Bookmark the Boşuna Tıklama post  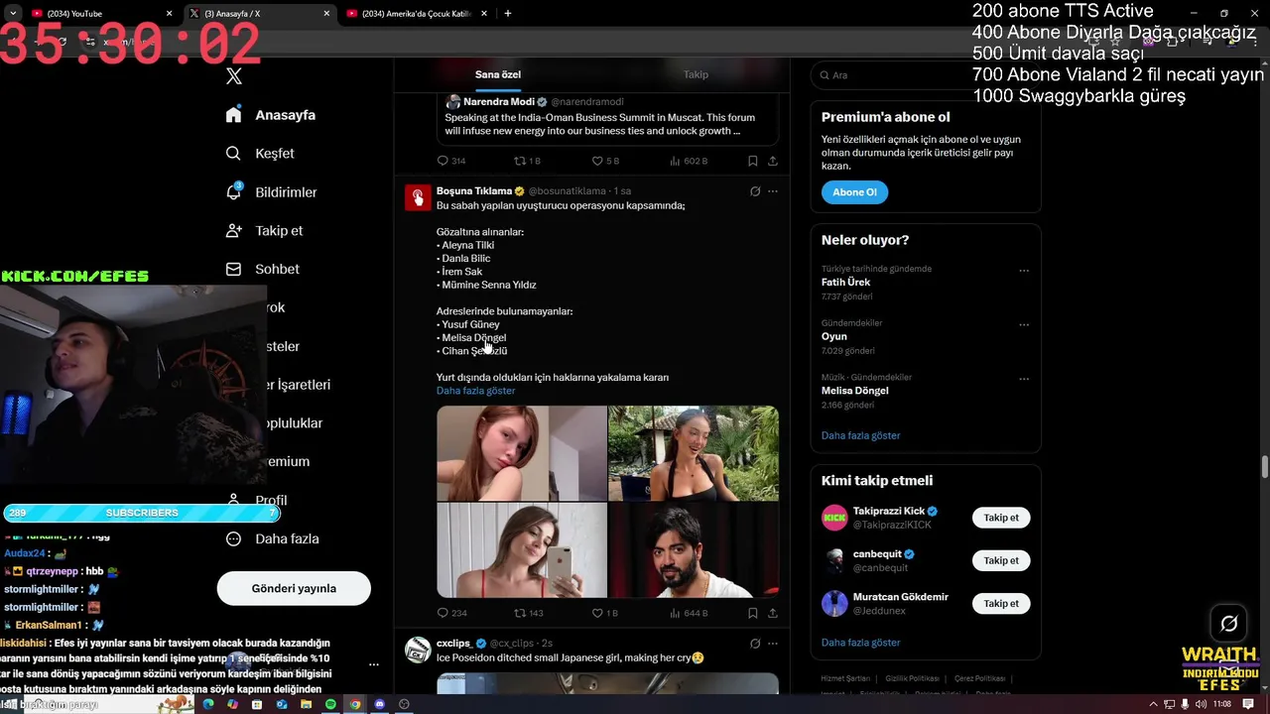(752, 613)
